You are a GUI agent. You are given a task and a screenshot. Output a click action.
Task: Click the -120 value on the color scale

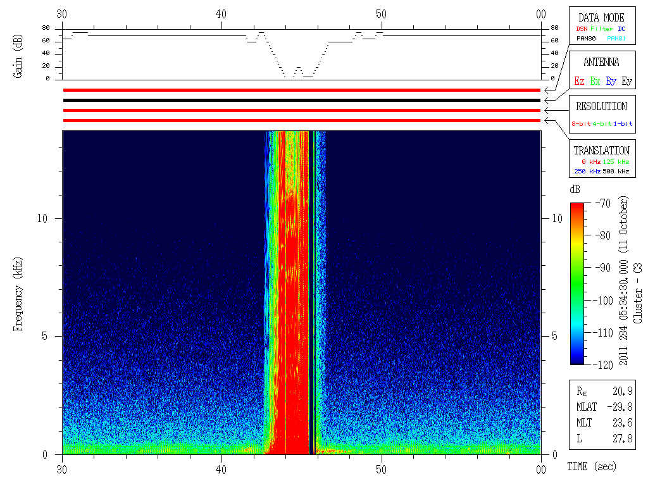603,365
